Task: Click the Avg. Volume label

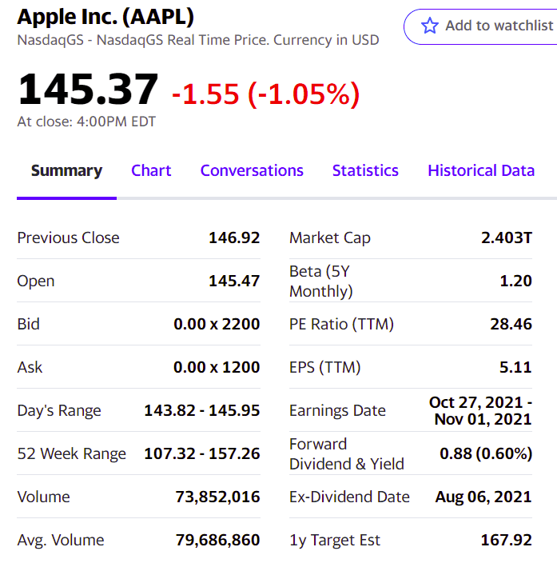Action: pyautogui.click(x=61, y=541)
